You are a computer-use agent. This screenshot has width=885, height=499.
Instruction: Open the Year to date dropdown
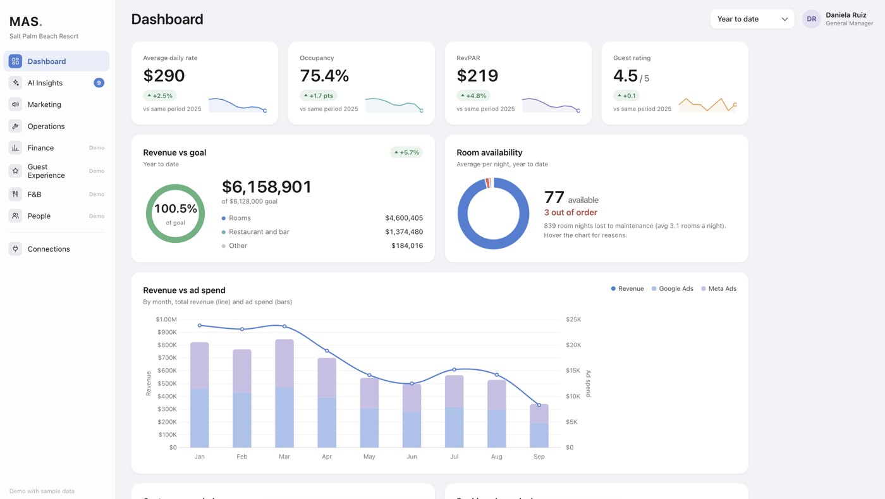(x=752, y=19)
